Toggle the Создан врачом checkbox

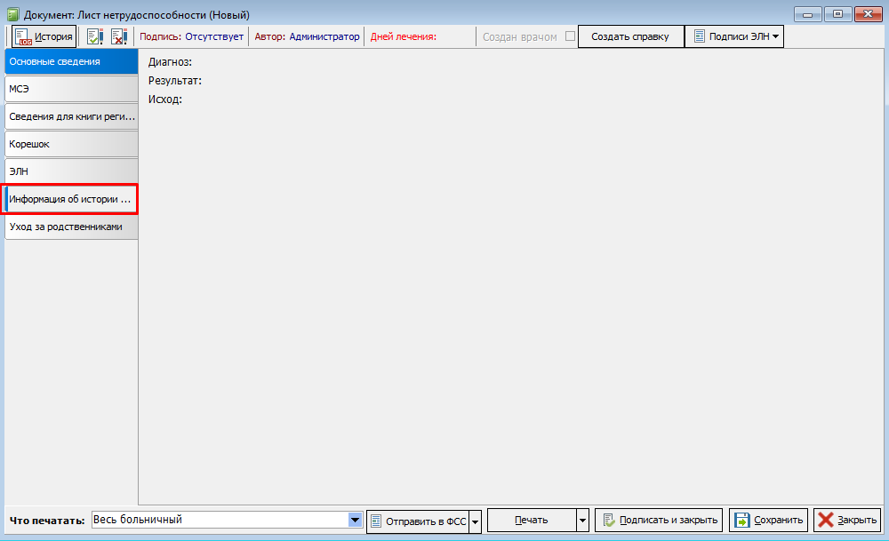tap(570, 36)
